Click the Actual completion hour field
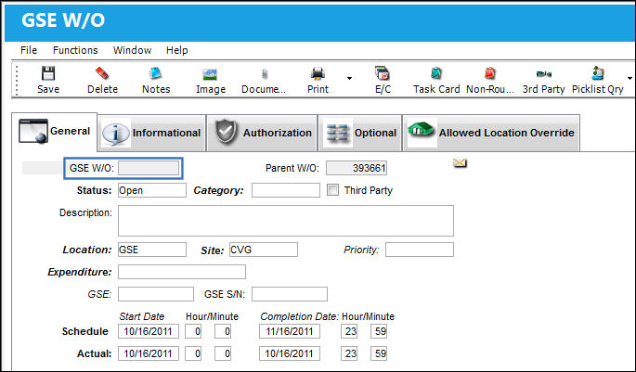 (x=349, y=353)
